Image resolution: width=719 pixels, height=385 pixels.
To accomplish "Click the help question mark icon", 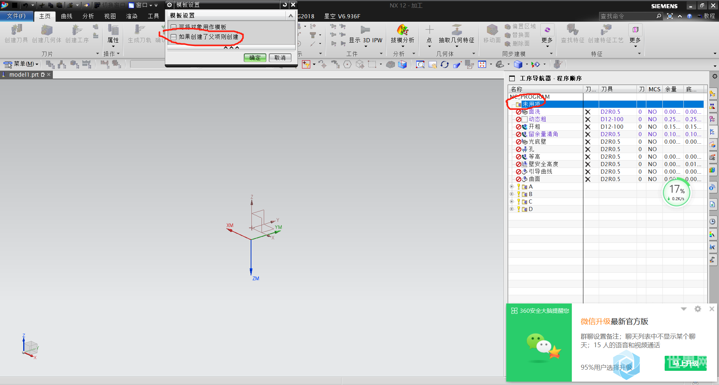I will point(689,16).
